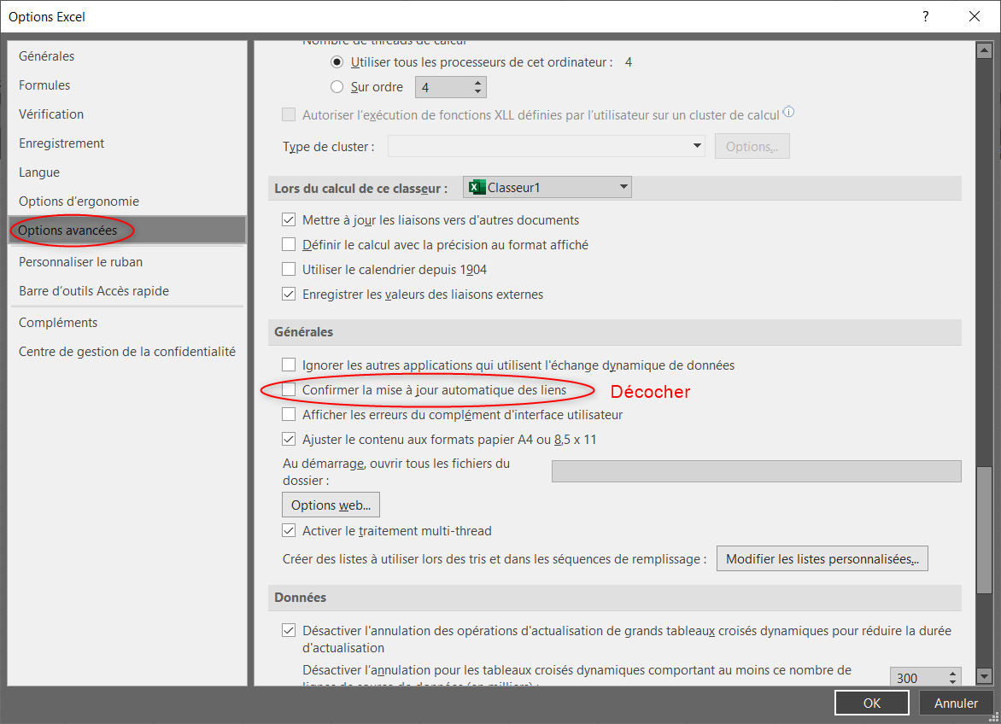Screen dimensions: 1001x724
Task: Confirm the dialog with OK
Action: click(871, 703)
